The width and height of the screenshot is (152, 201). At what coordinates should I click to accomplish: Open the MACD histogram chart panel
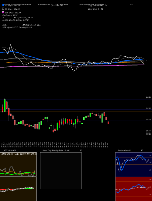click(x=18, y=189)
